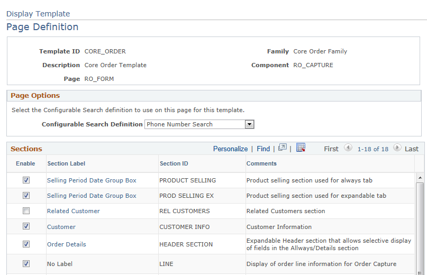The image size is (427, 275).
Task: Click the PROD SELLING EX section ID cell
Action: (x=187, y=196)
